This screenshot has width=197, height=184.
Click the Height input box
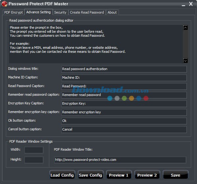[x=34, y=160]
